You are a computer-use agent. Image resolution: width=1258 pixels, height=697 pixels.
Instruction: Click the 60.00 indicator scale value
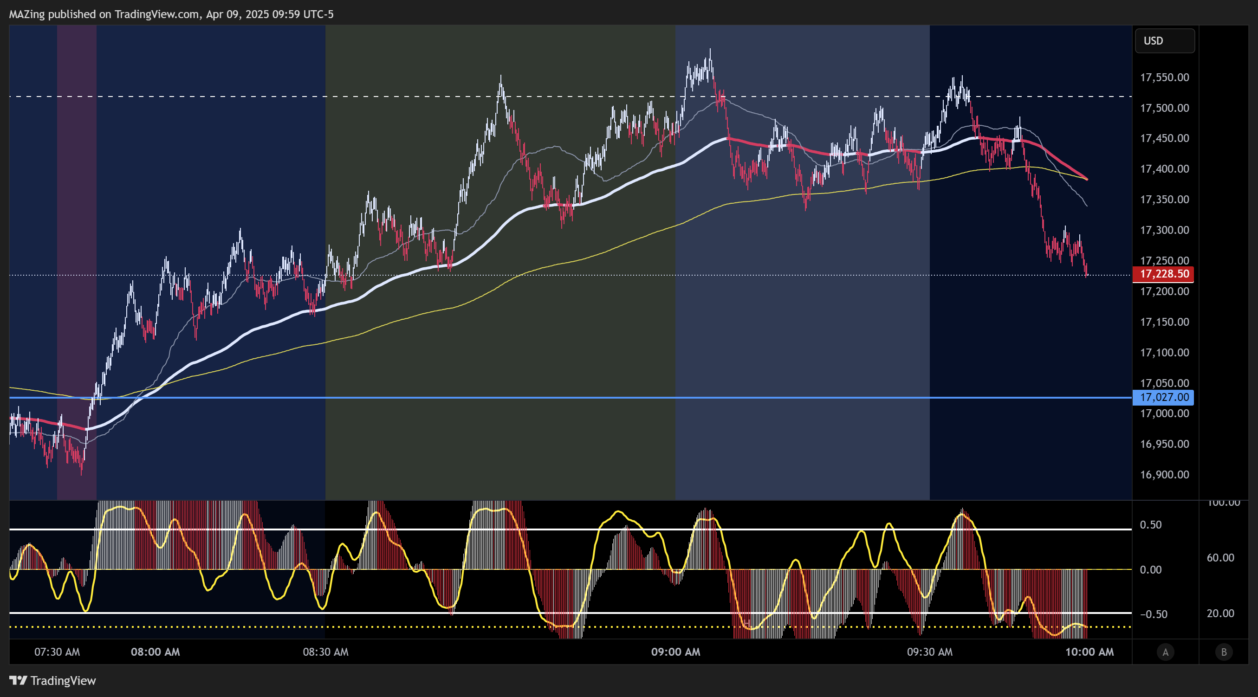(1220, 557)
